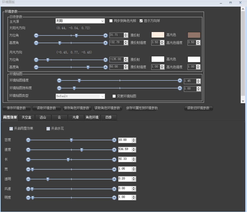Pick sun 高光色 brown color swatch
The image size is (247, 212).
(194, 35)
